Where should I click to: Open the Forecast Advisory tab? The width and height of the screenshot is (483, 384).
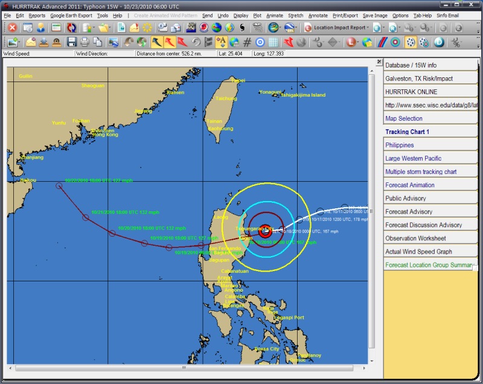(x=430, y=211)
